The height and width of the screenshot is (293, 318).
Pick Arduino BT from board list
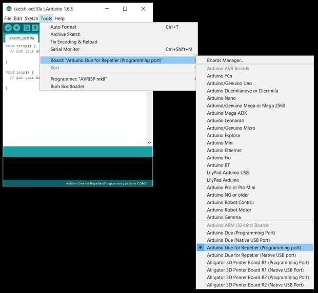point(255,165)
